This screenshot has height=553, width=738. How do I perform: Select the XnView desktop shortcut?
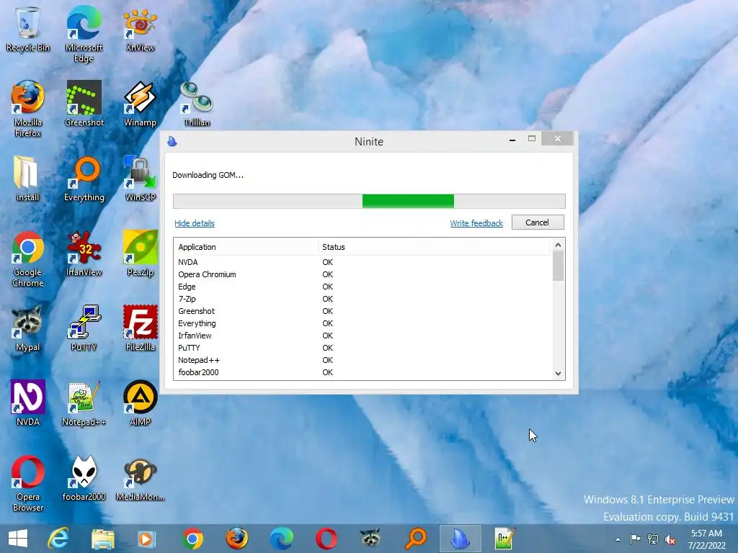point(140,29)
